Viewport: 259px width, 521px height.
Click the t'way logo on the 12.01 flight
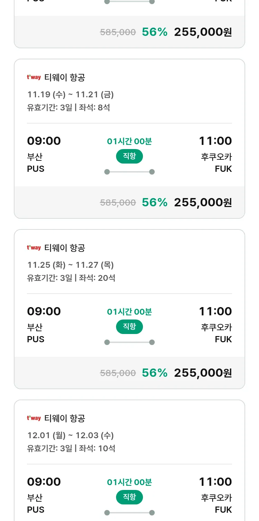34,418
